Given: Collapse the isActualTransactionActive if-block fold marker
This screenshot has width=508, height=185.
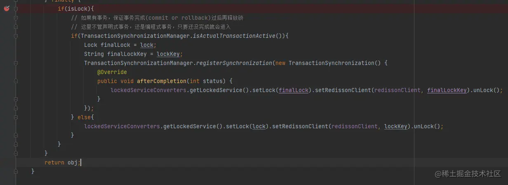Looking at the screenshot, I should pyautogui.click(x=16, y=36).
